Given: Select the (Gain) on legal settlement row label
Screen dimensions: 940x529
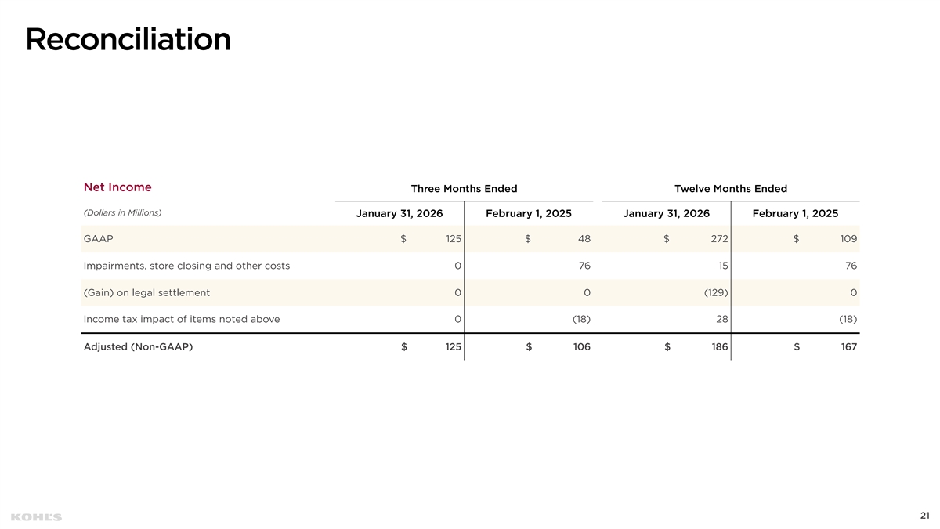Looking at the screenshot, I should pos(146,292).
